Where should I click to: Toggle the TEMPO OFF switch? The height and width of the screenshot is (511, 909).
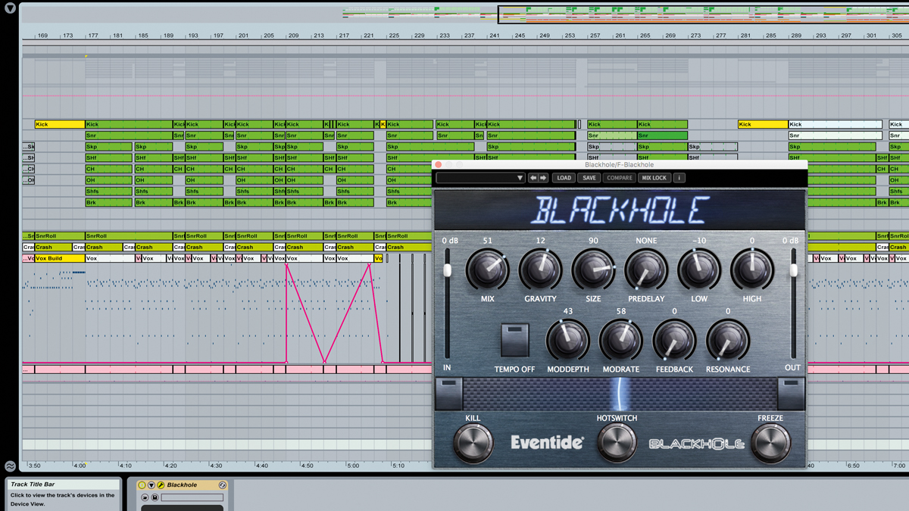(x=514, y=340)
